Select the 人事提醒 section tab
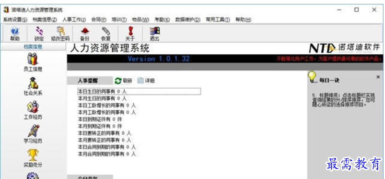 coord(90,81)
